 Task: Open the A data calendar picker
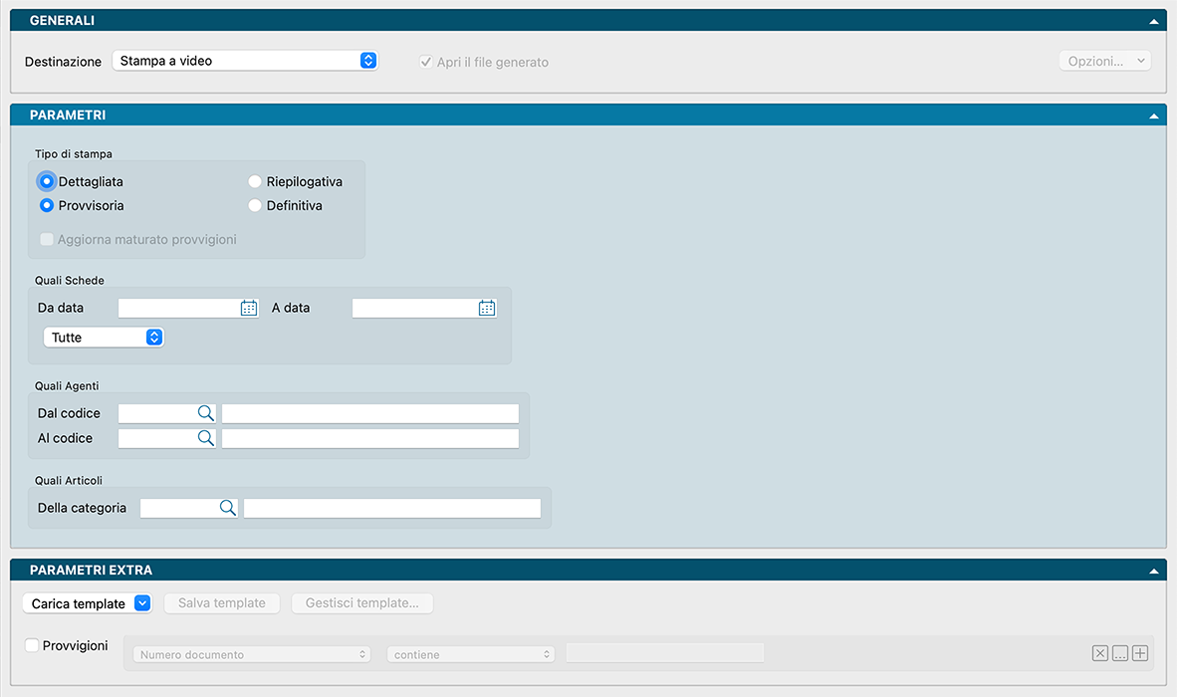point(486,309)
